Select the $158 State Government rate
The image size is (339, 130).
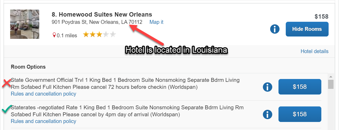(x=300, y=87)
